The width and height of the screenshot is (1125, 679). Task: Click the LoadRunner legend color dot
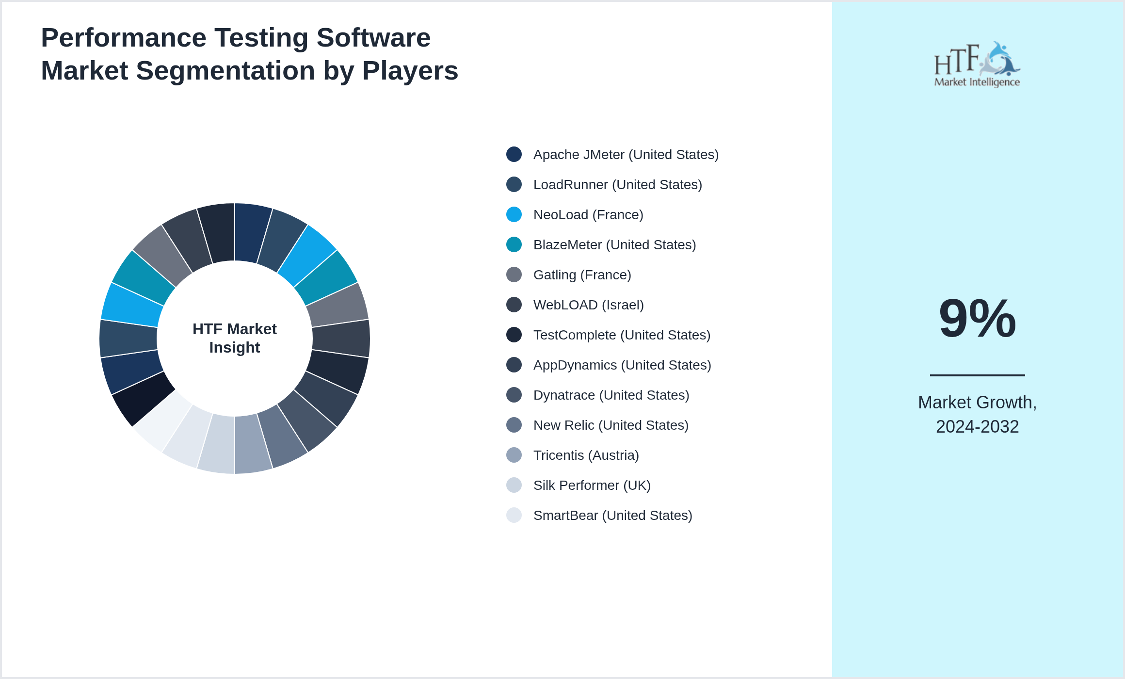pyautogui.click(x=514, y=184)
